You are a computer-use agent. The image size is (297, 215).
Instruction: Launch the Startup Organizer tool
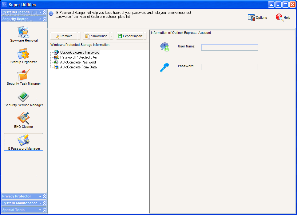[x=24, y=56]
